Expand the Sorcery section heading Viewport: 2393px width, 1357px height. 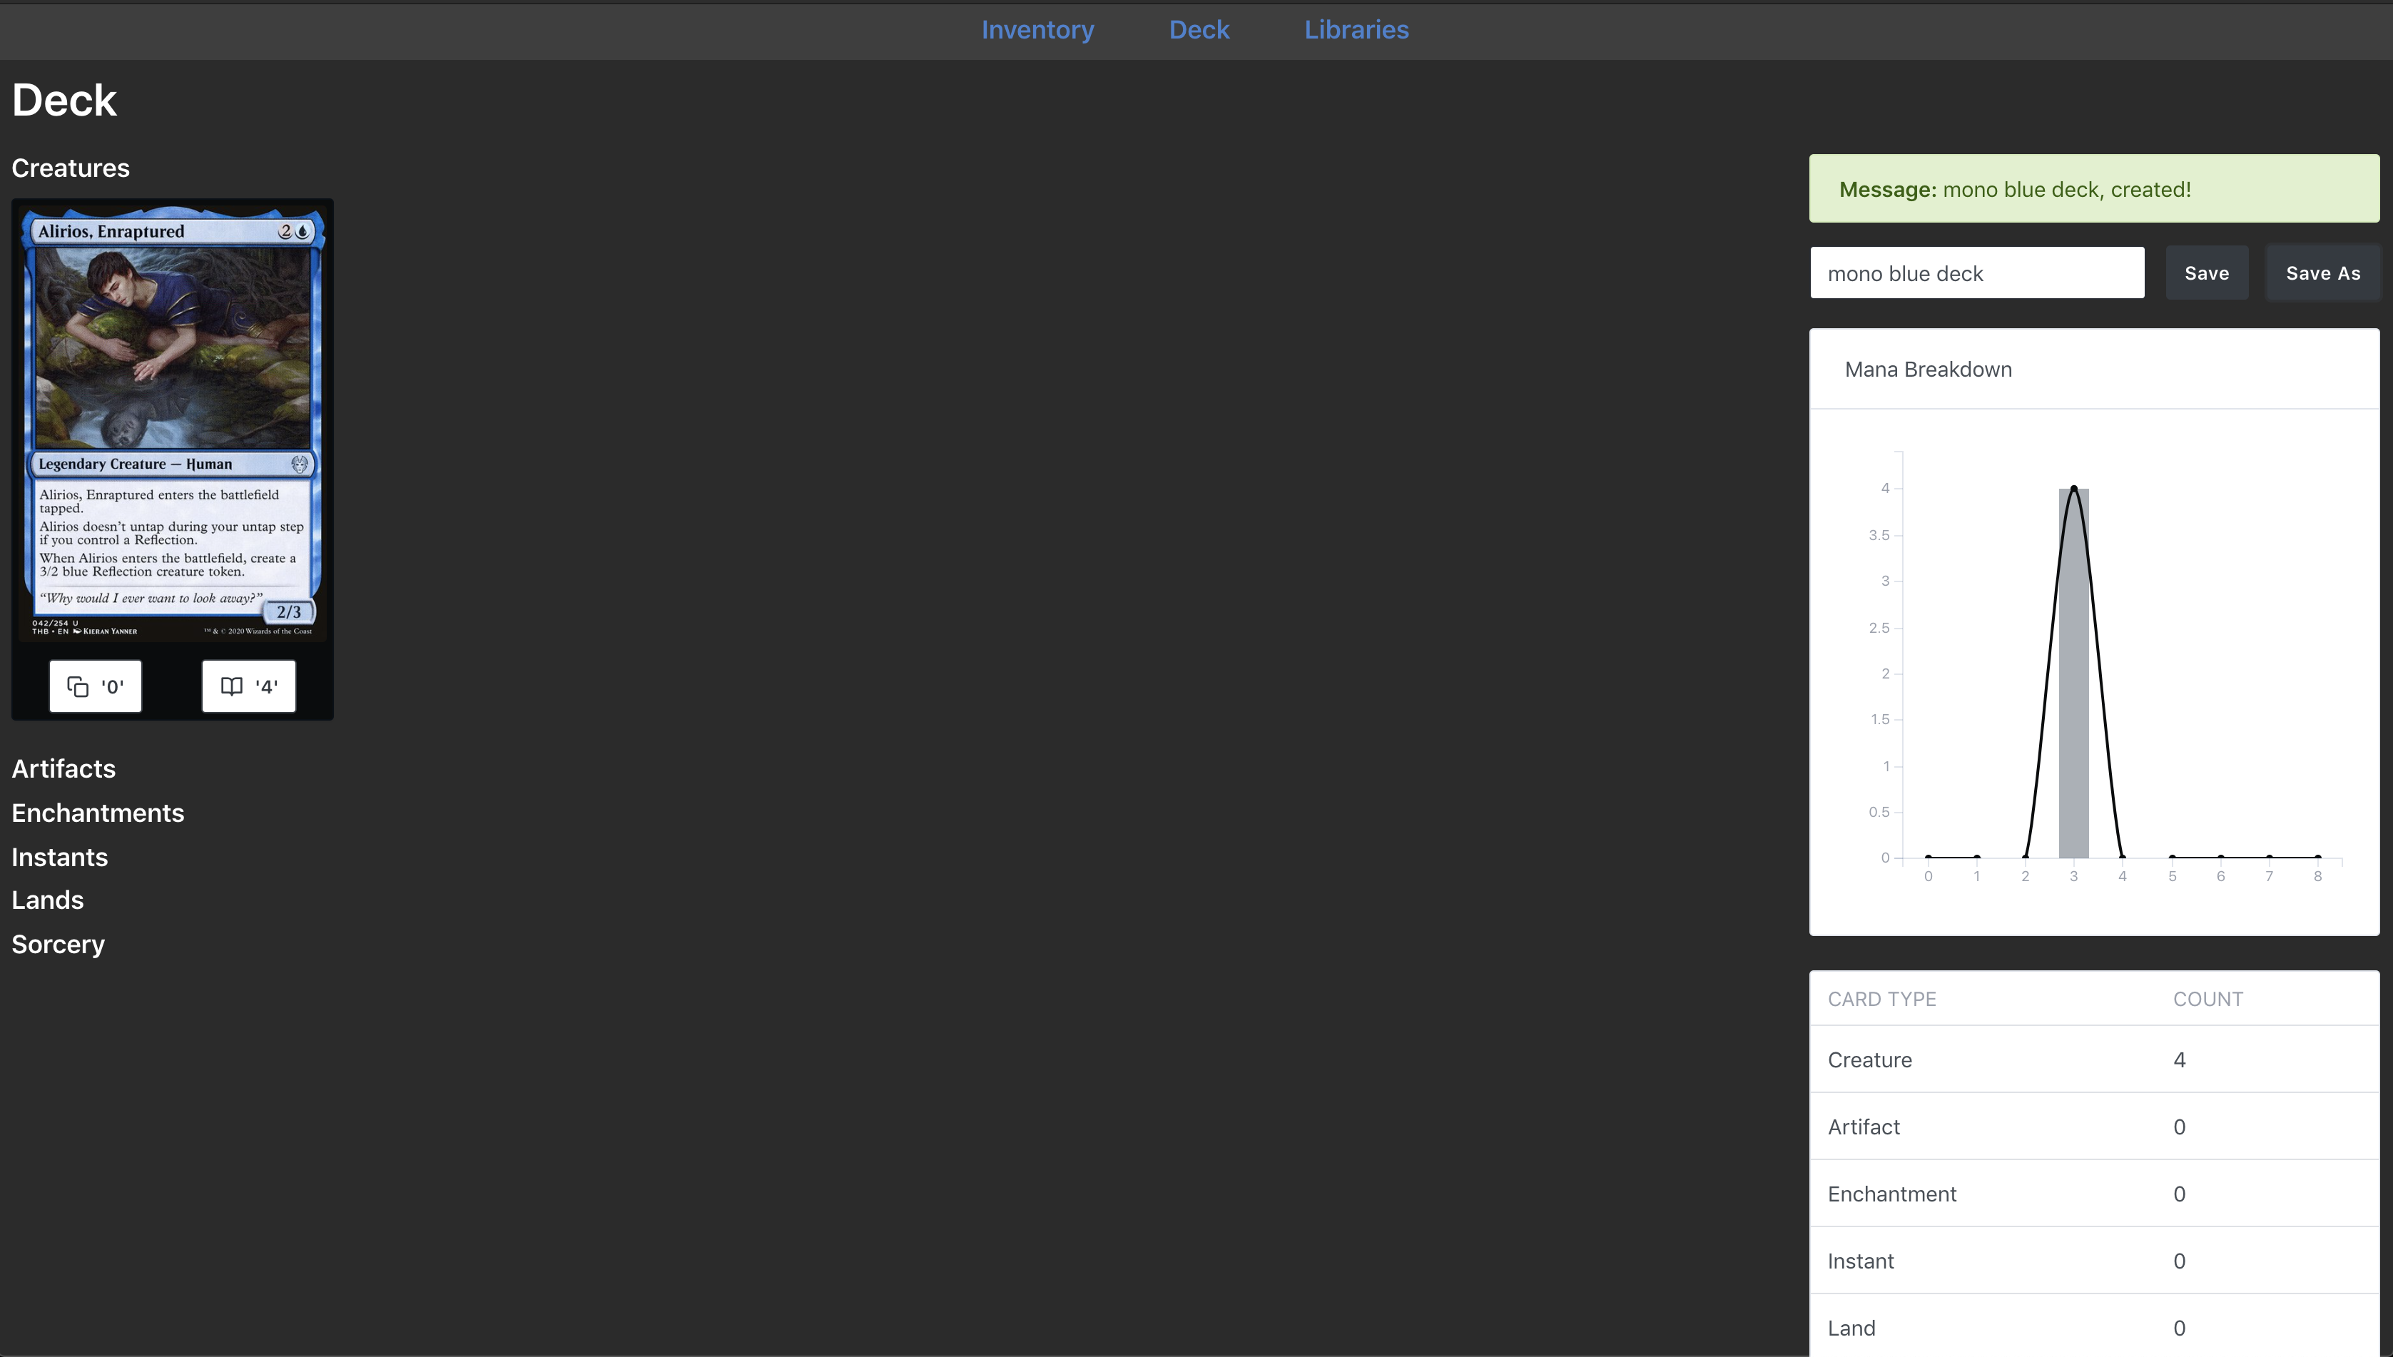pos(58,944)
